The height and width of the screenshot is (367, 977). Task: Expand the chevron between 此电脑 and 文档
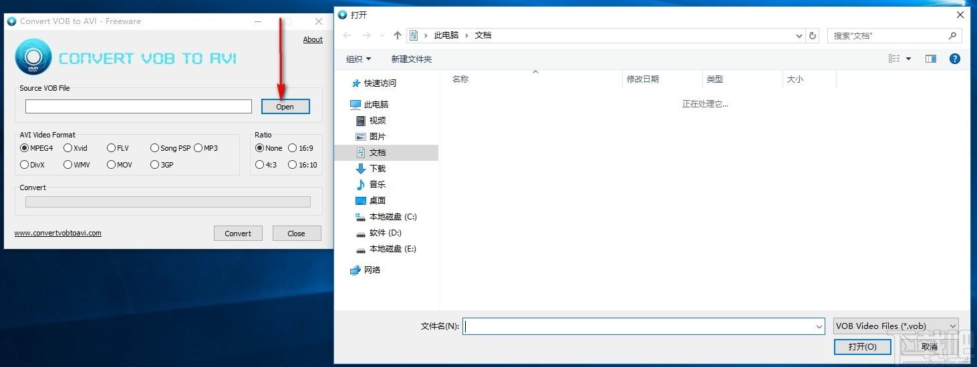(x=466, y=35)
